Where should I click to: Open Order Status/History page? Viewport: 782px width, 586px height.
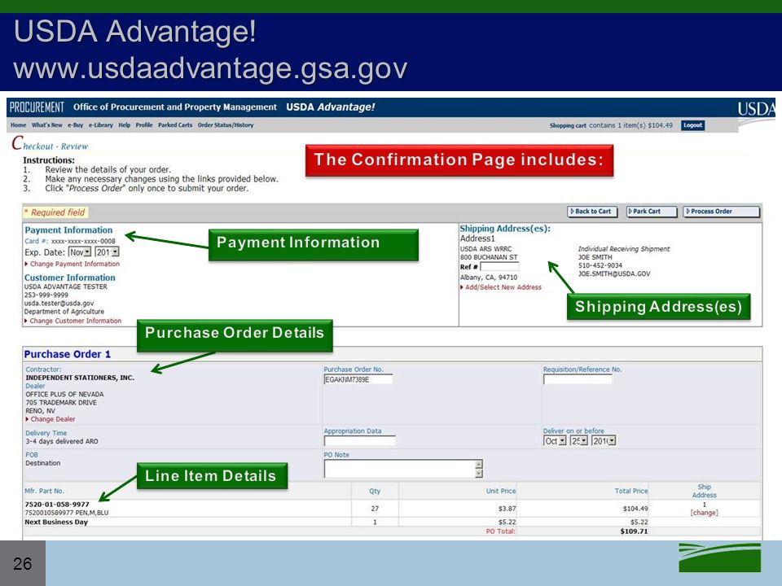point(226,125)
